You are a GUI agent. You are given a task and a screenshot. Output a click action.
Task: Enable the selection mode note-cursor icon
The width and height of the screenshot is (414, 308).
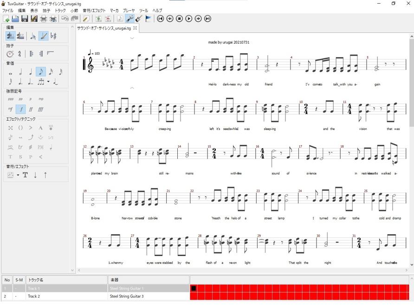click(33, 36)
